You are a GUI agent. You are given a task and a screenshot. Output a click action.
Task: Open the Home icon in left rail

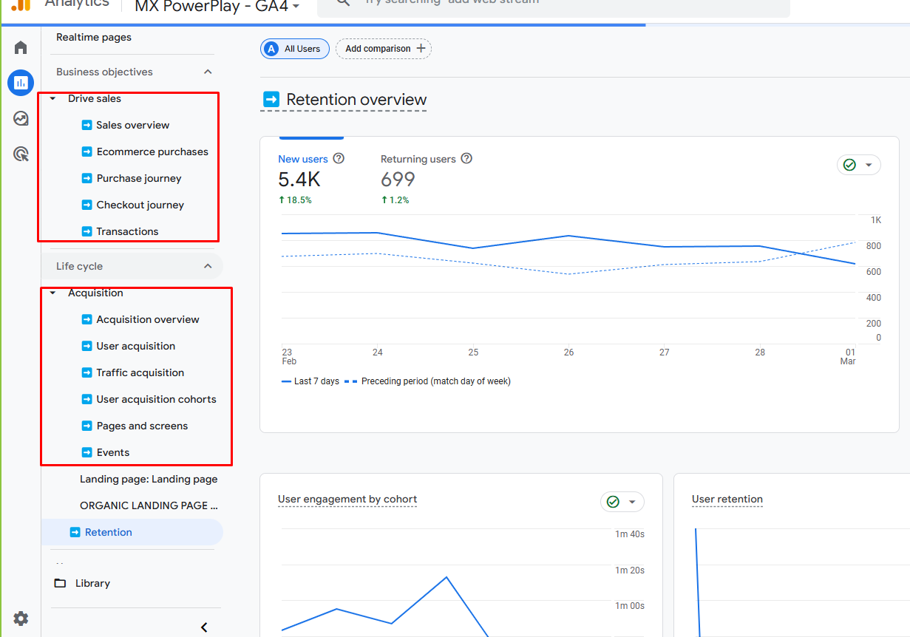pyautogui.click(x=21, y=48)
